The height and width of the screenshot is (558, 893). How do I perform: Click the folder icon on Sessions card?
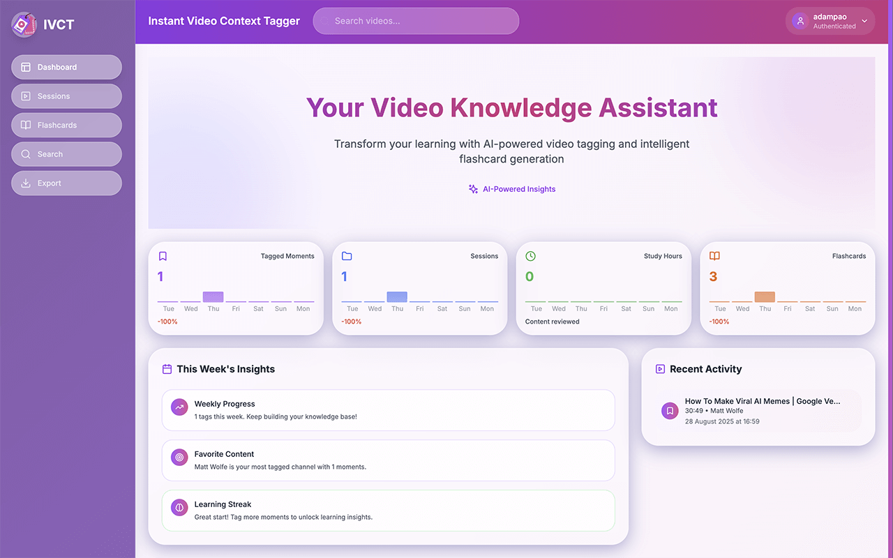(347, 256)
